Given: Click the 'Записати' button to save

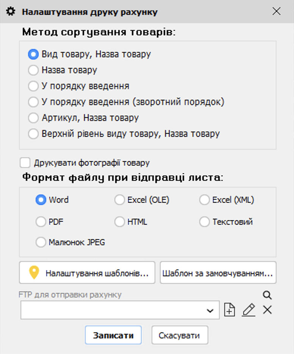Looking at the screenshot, I should 113,335.
